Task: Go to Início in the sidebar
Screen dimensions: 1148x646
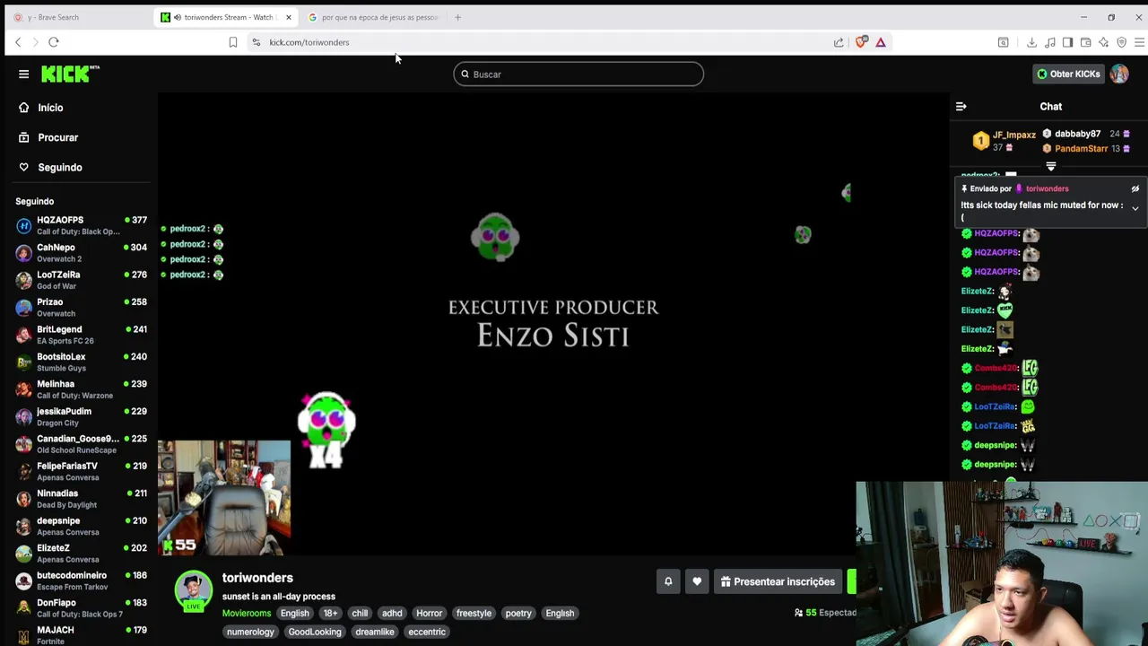Action: (50, 108)
